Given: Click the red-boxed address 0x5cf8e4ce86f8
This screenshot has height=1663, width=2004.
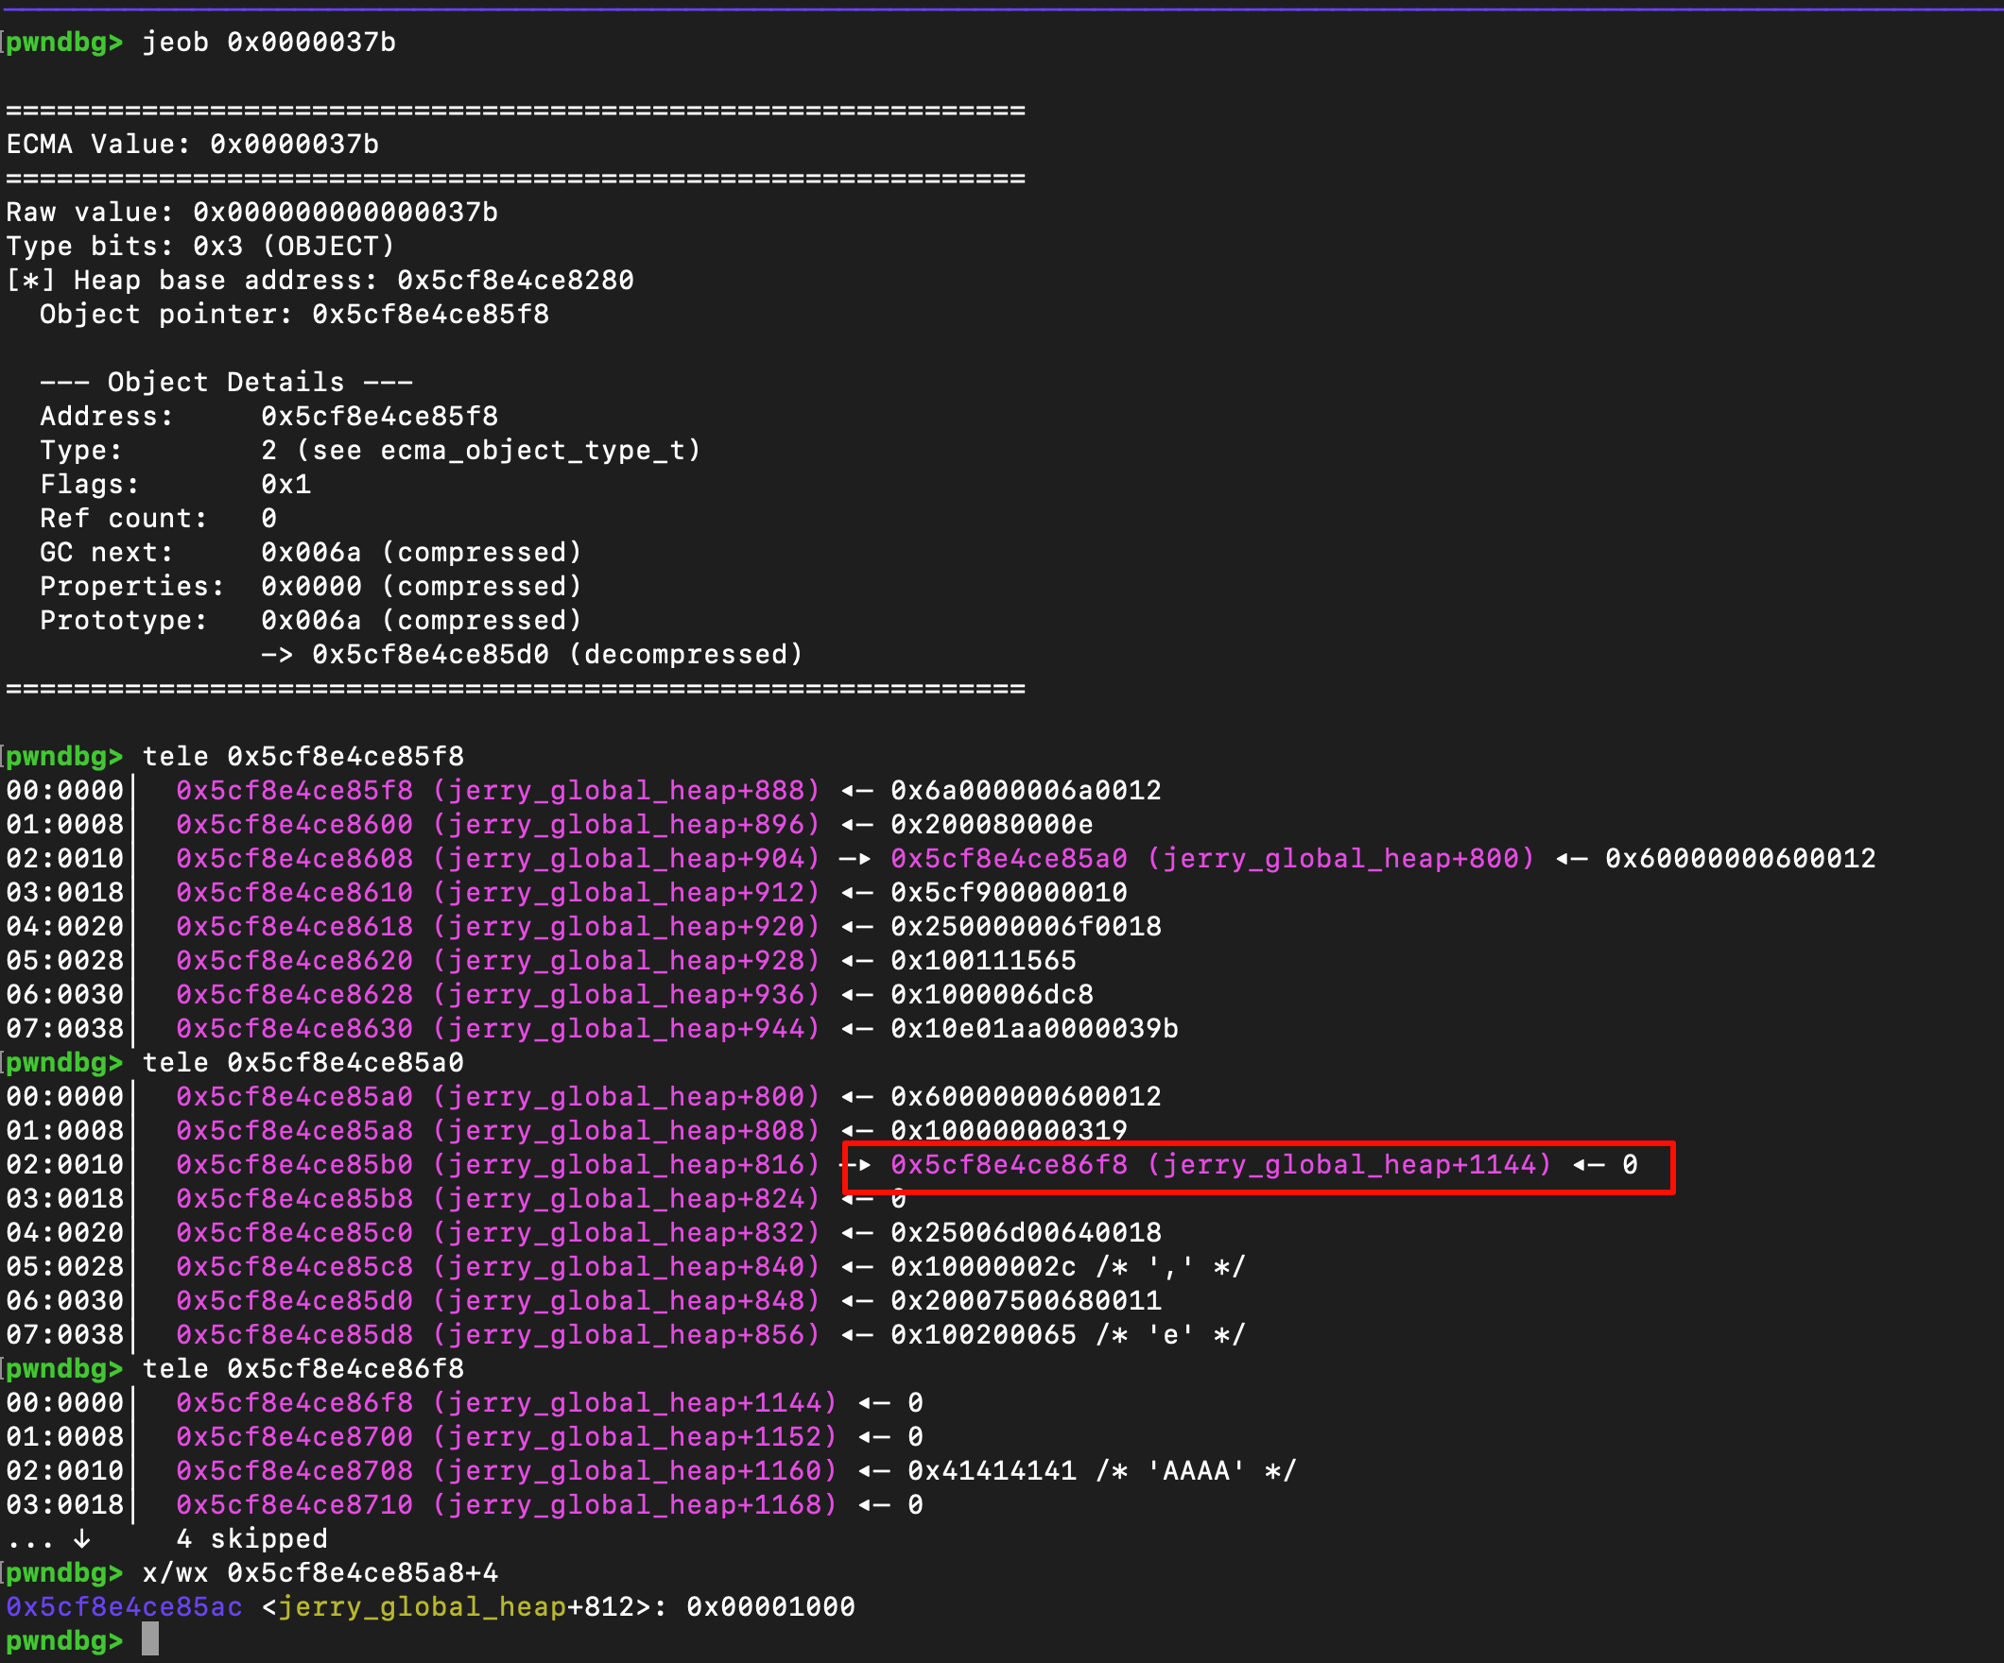Looking at the screenshot, I should 1009,1164.
